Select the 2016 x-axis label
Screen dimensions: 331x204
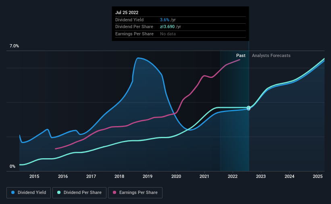pyautogui.click(x=63, y=176)
